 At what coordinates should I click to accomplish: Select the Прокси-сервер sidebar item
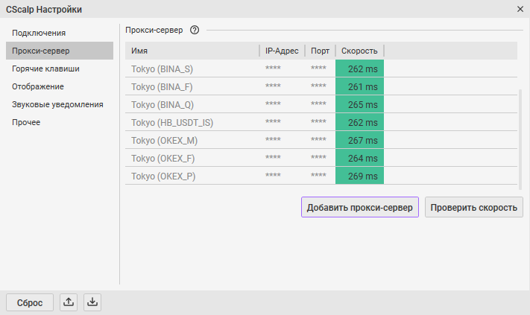point(60,51)
